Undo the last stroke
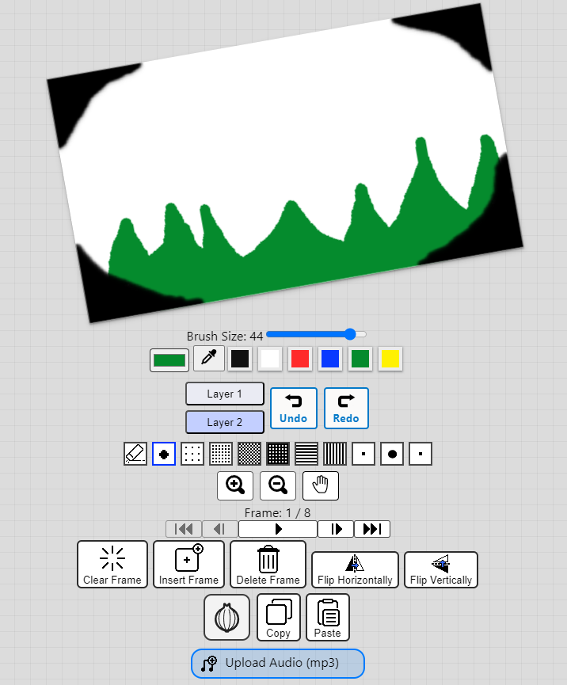This screenshot has height=685, width=567. tap(294, 408)
